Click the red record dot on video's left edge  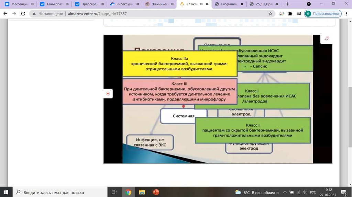tap(108, 93)
